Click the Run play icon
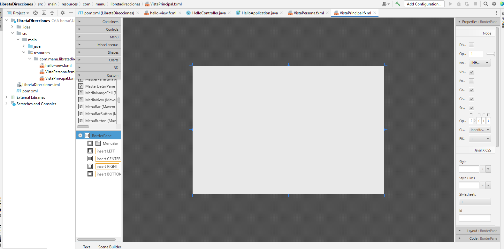 (x=450, y=4)
